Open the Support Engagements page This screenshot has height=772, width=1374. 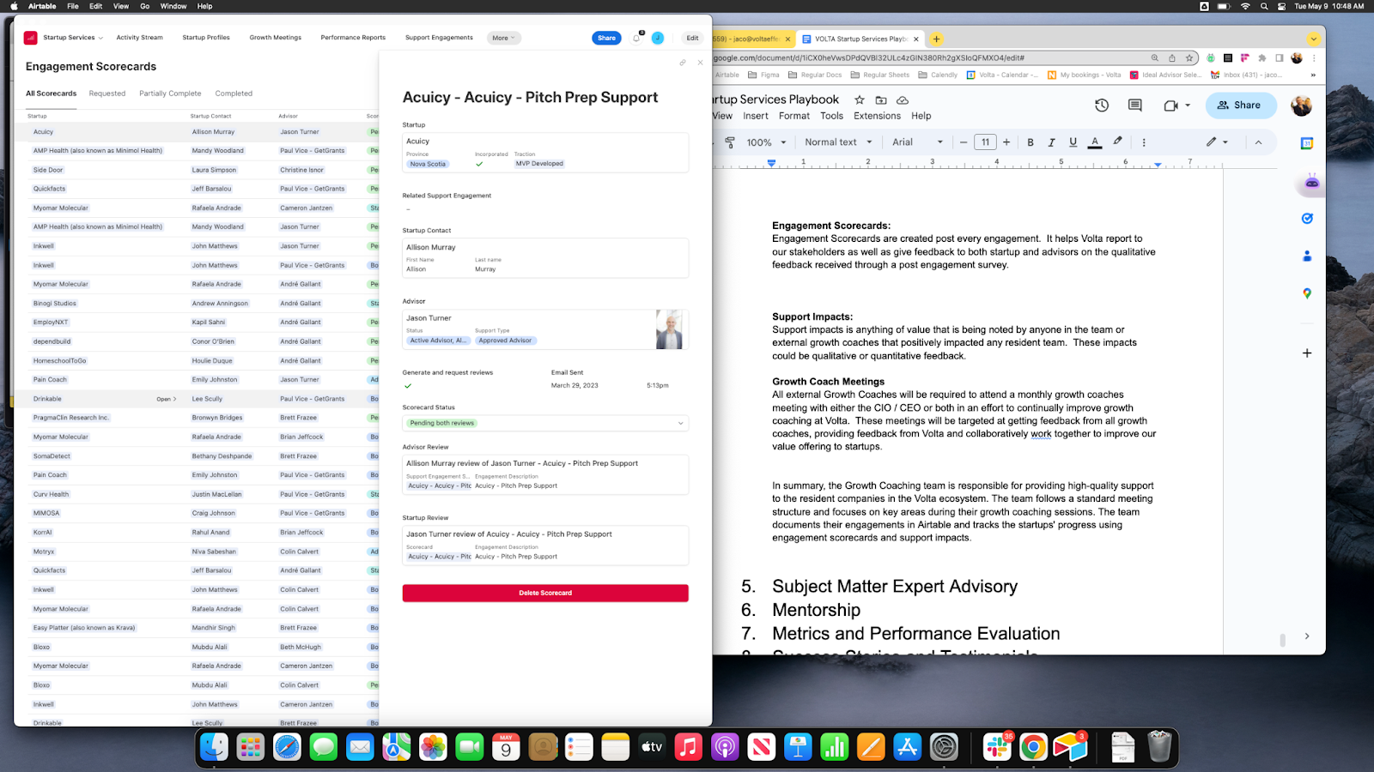[x=439, y=38]
